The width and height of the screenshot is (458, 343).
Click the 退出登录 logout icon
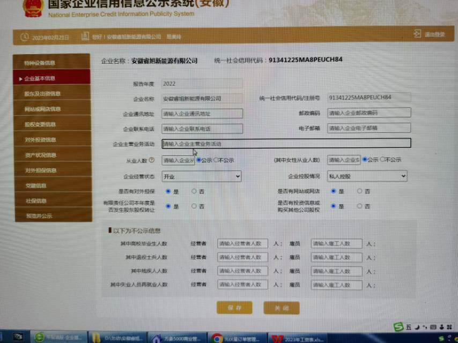(417, 34)
